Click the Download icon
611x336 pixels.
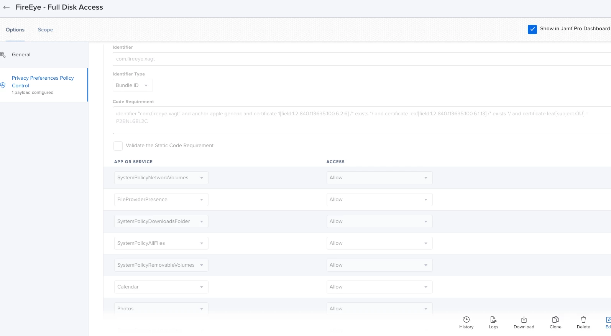pyautogui.click(x=524, y=320)
